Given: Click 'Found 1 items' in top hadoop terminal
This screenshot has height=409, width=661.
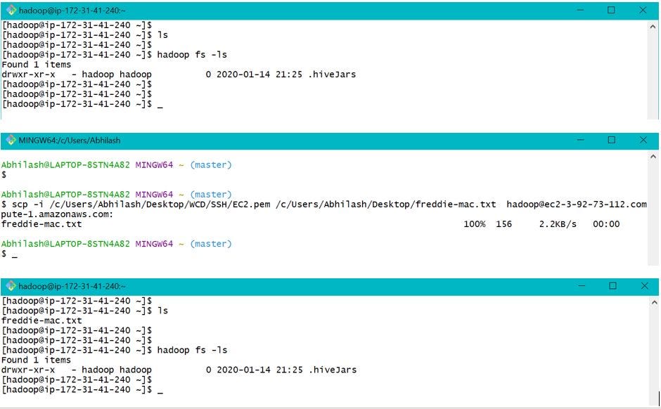Looking at the screenshot, I should (37, 65).
